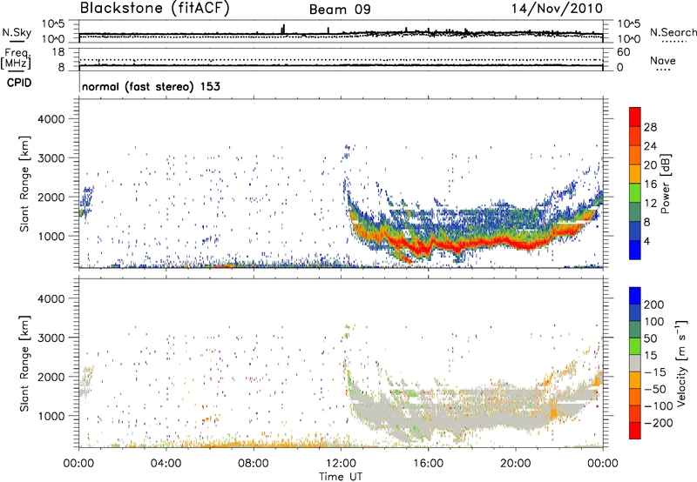Select the 'Time UT' axis title
The image size is (697, 482).
[x=341, y=477]
